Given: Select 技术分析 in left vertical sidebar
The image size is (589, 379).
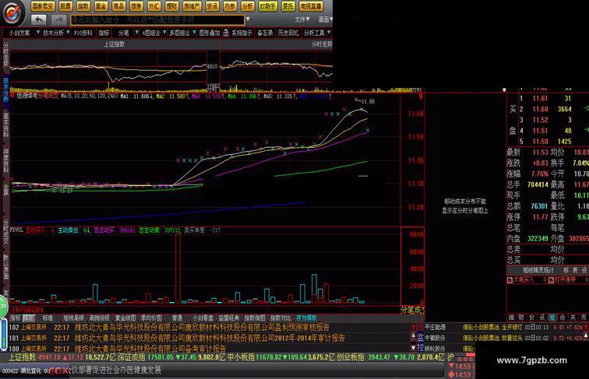Looking at the screenshot, I should click(5, 90).
